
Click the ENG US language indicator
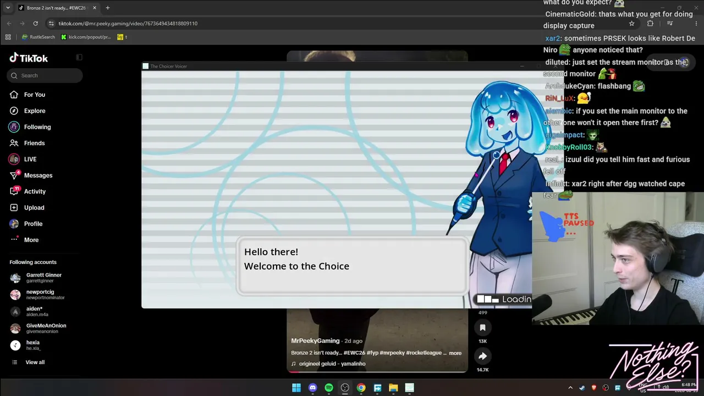coord(642,388)
